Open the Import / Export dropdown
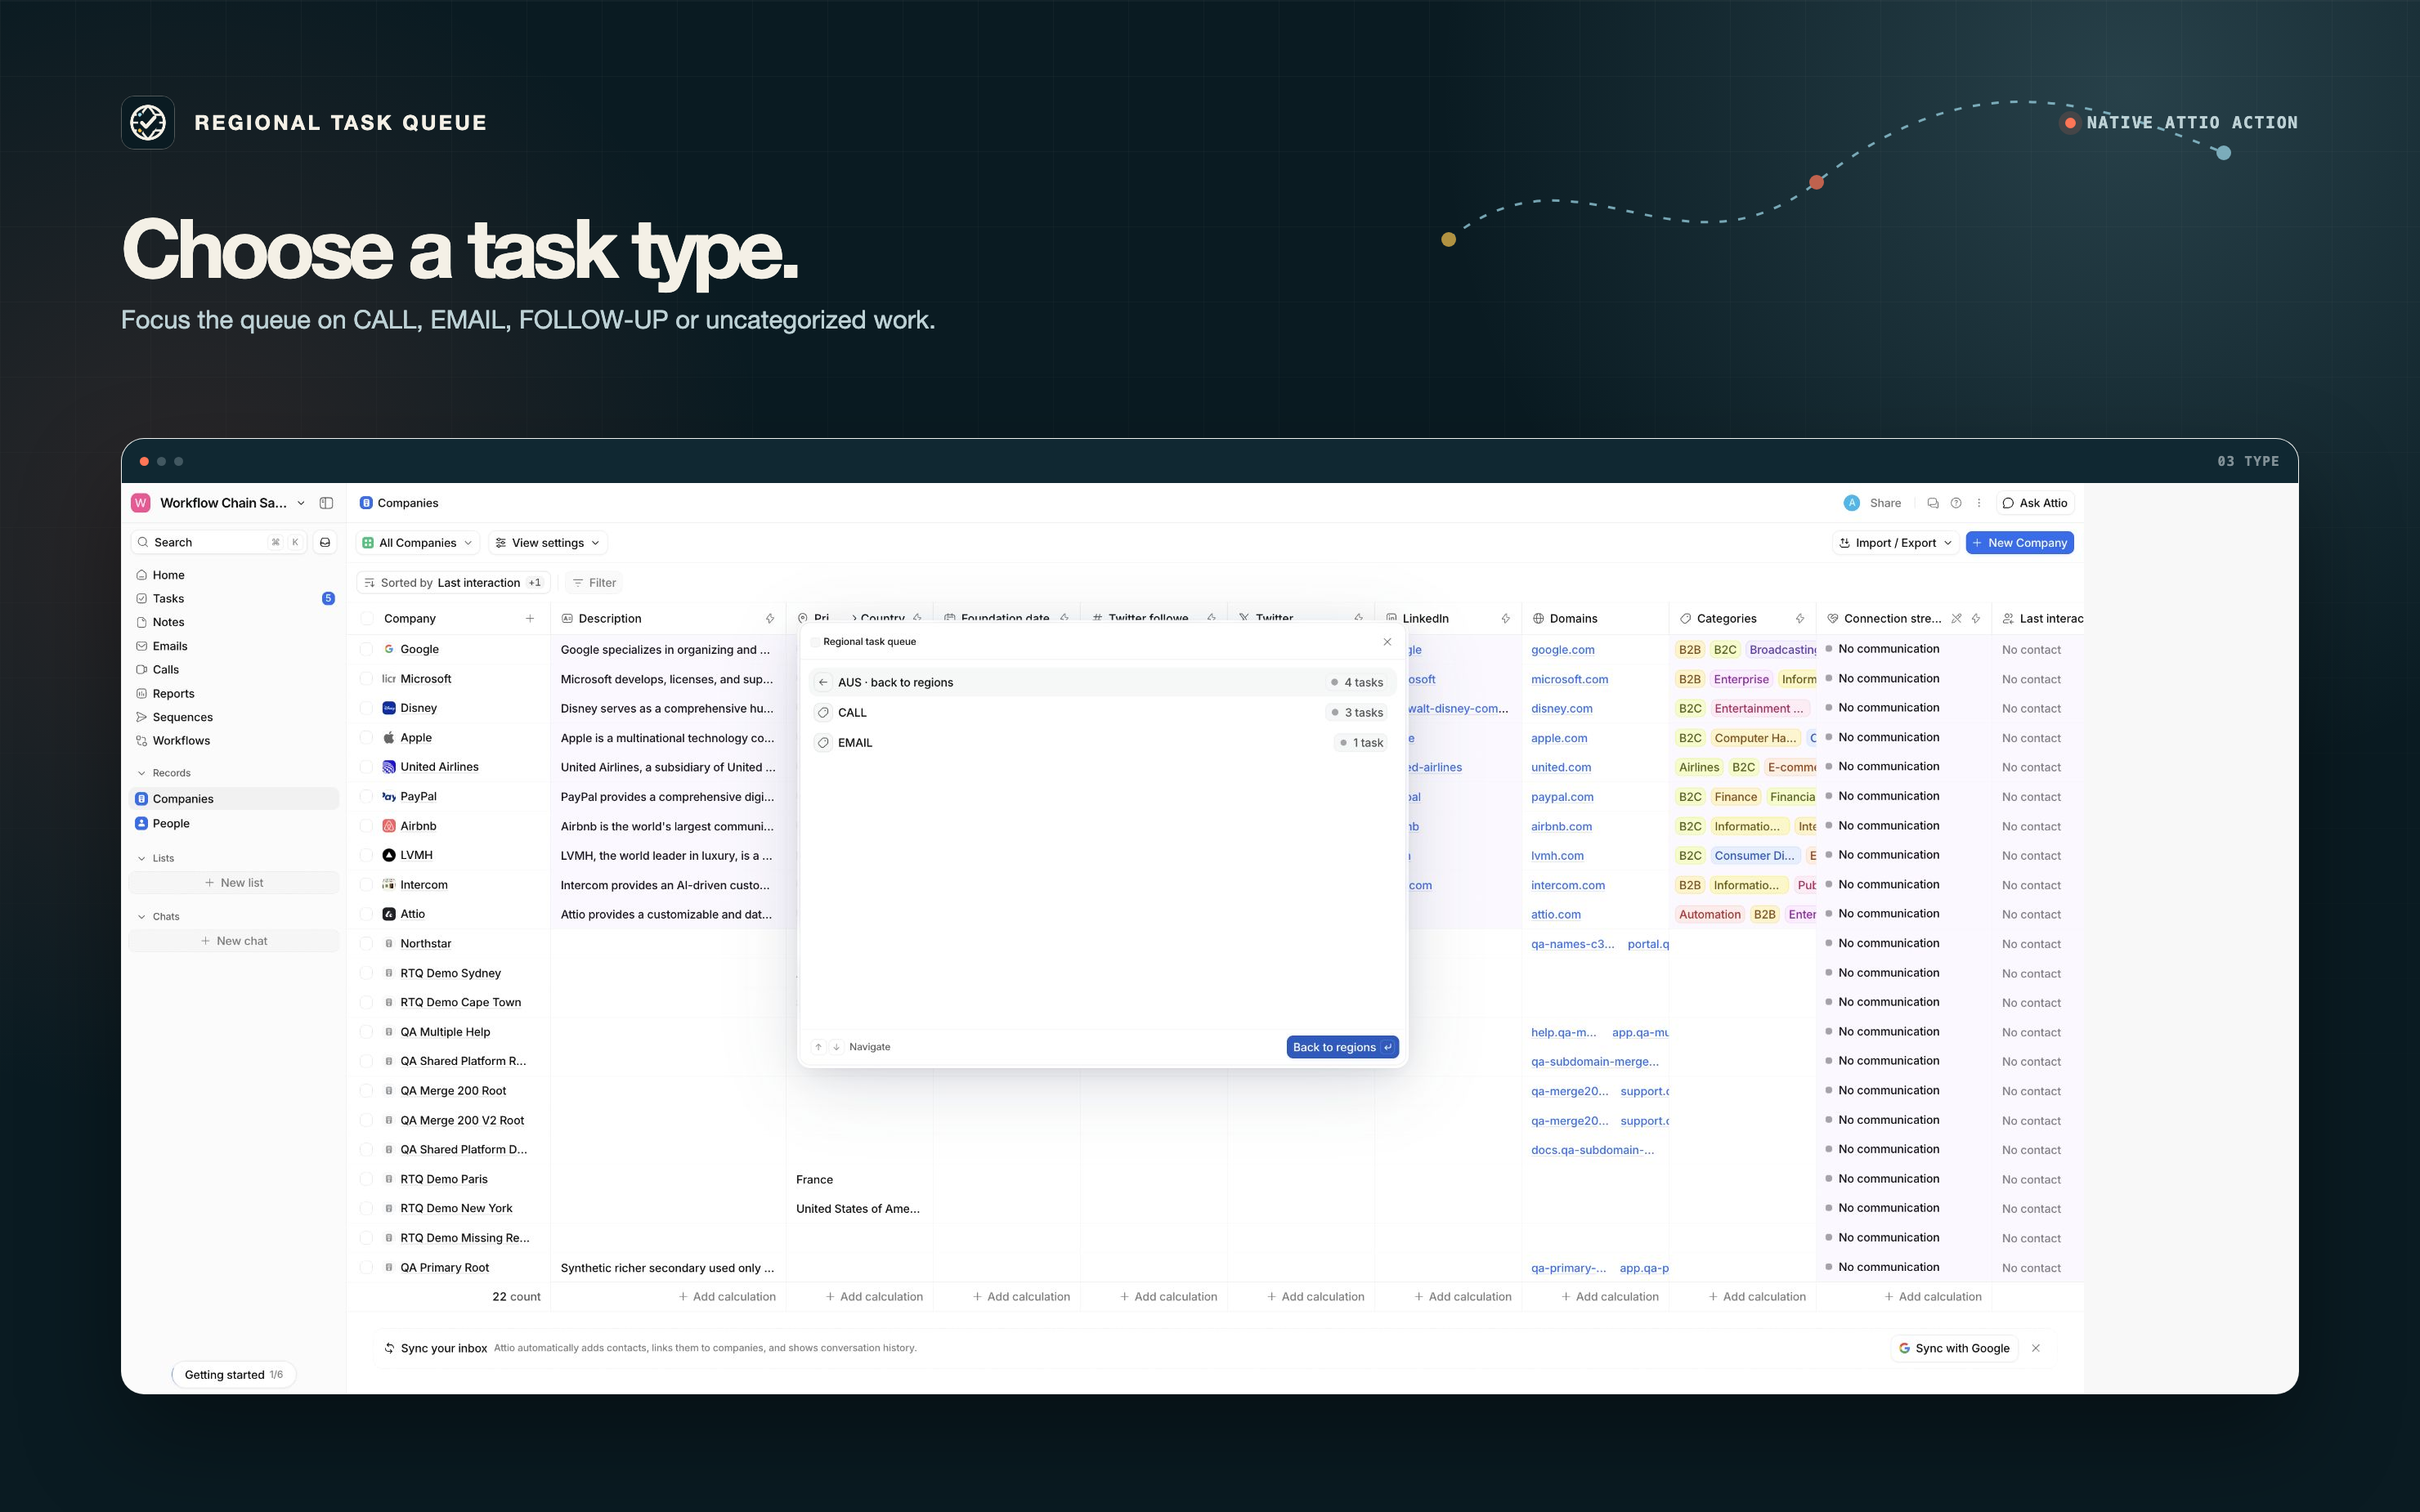Viewport: 2420px width, 1512px height. click(x=1895, y=543)
